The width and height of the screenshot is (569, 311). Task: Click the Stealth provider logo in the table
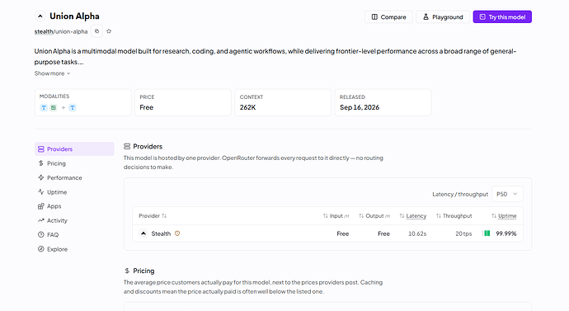143,233
